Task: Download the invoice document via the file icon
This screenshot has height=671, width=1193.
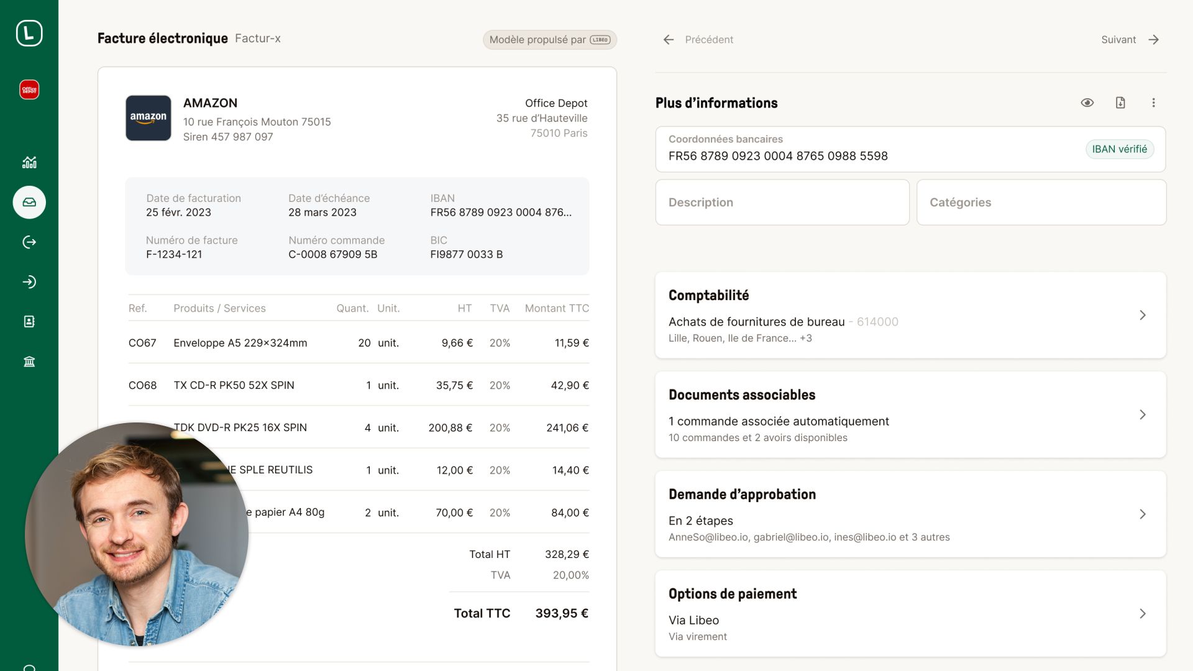Action: click(x=1120, y=103)
